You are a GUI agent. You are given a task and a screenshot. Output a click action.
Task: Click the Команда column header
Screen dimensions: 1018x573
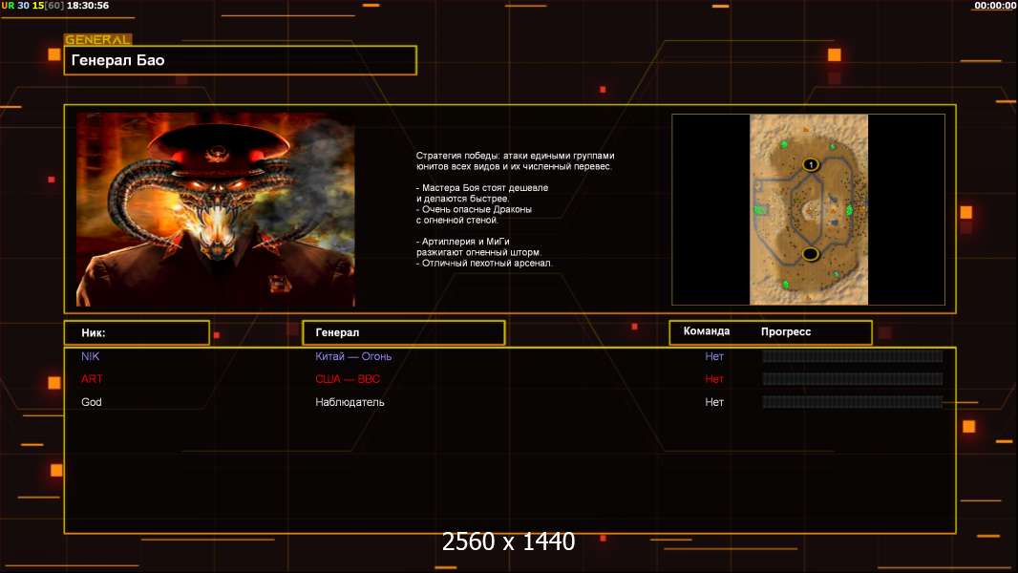707,331
